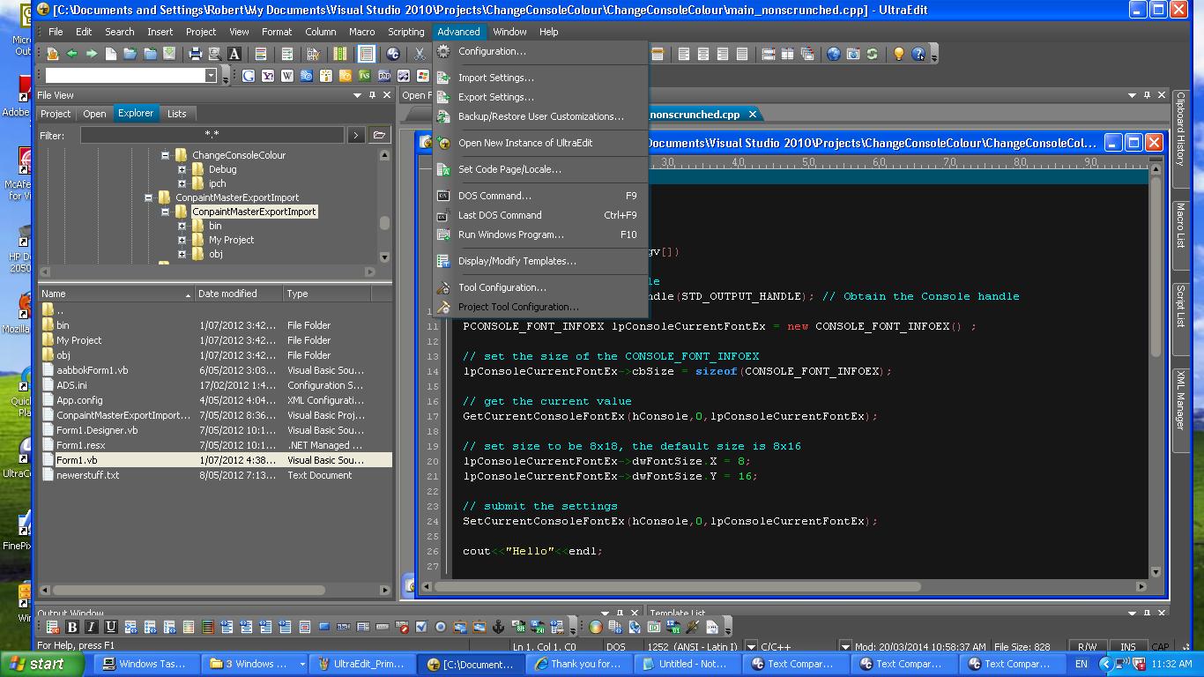Screen dimensions: 1204x677
Task: Choose DOS Command from the Advanced menu
Action: (x=494, y=196)
